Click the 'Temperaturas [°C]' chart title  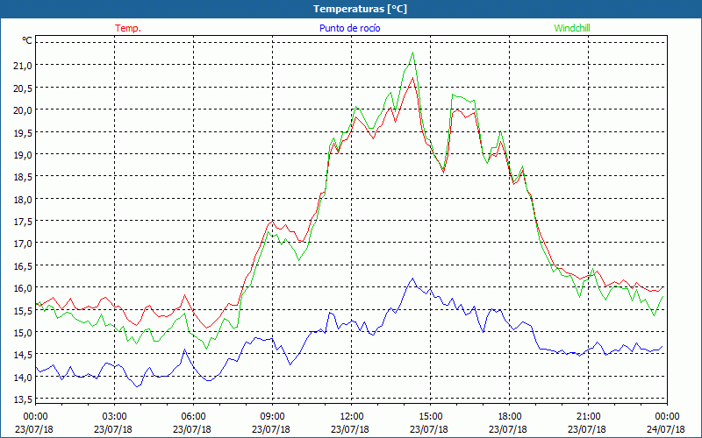click(x=360, y=9)
